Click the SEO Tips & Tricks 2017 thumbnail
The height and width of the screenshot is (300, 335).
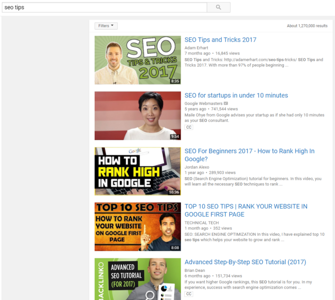[138, 60]
